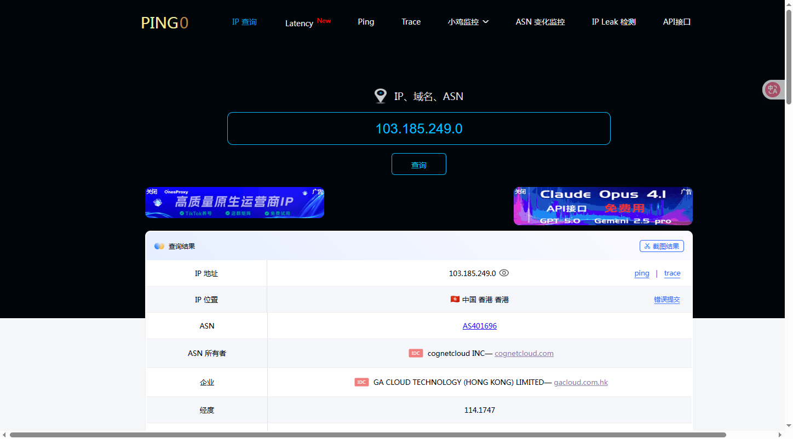Click the PING0 logo

pos(165,22)
